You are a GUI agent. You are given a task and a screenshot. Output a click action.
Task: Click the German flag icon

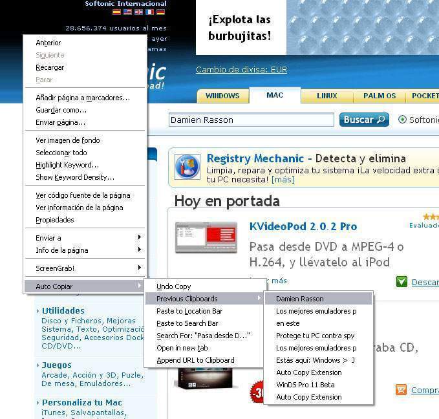pyautogui.click(x=160, y=12)
